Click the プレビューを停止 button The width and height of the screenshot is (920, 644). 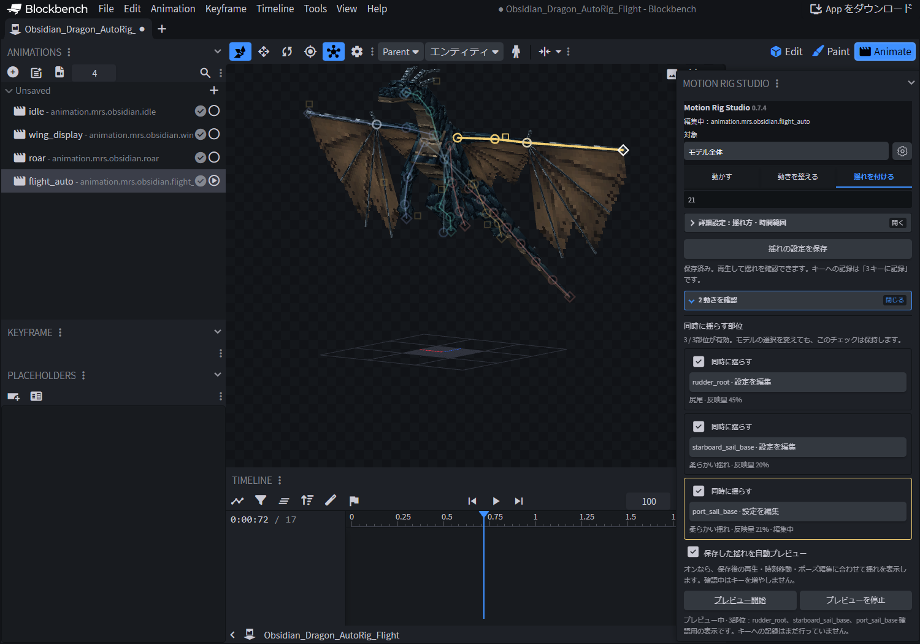(x=856, y=600)
